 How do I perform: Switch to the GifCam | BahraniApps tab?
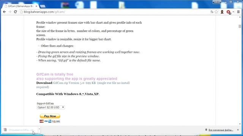(20, 6)
